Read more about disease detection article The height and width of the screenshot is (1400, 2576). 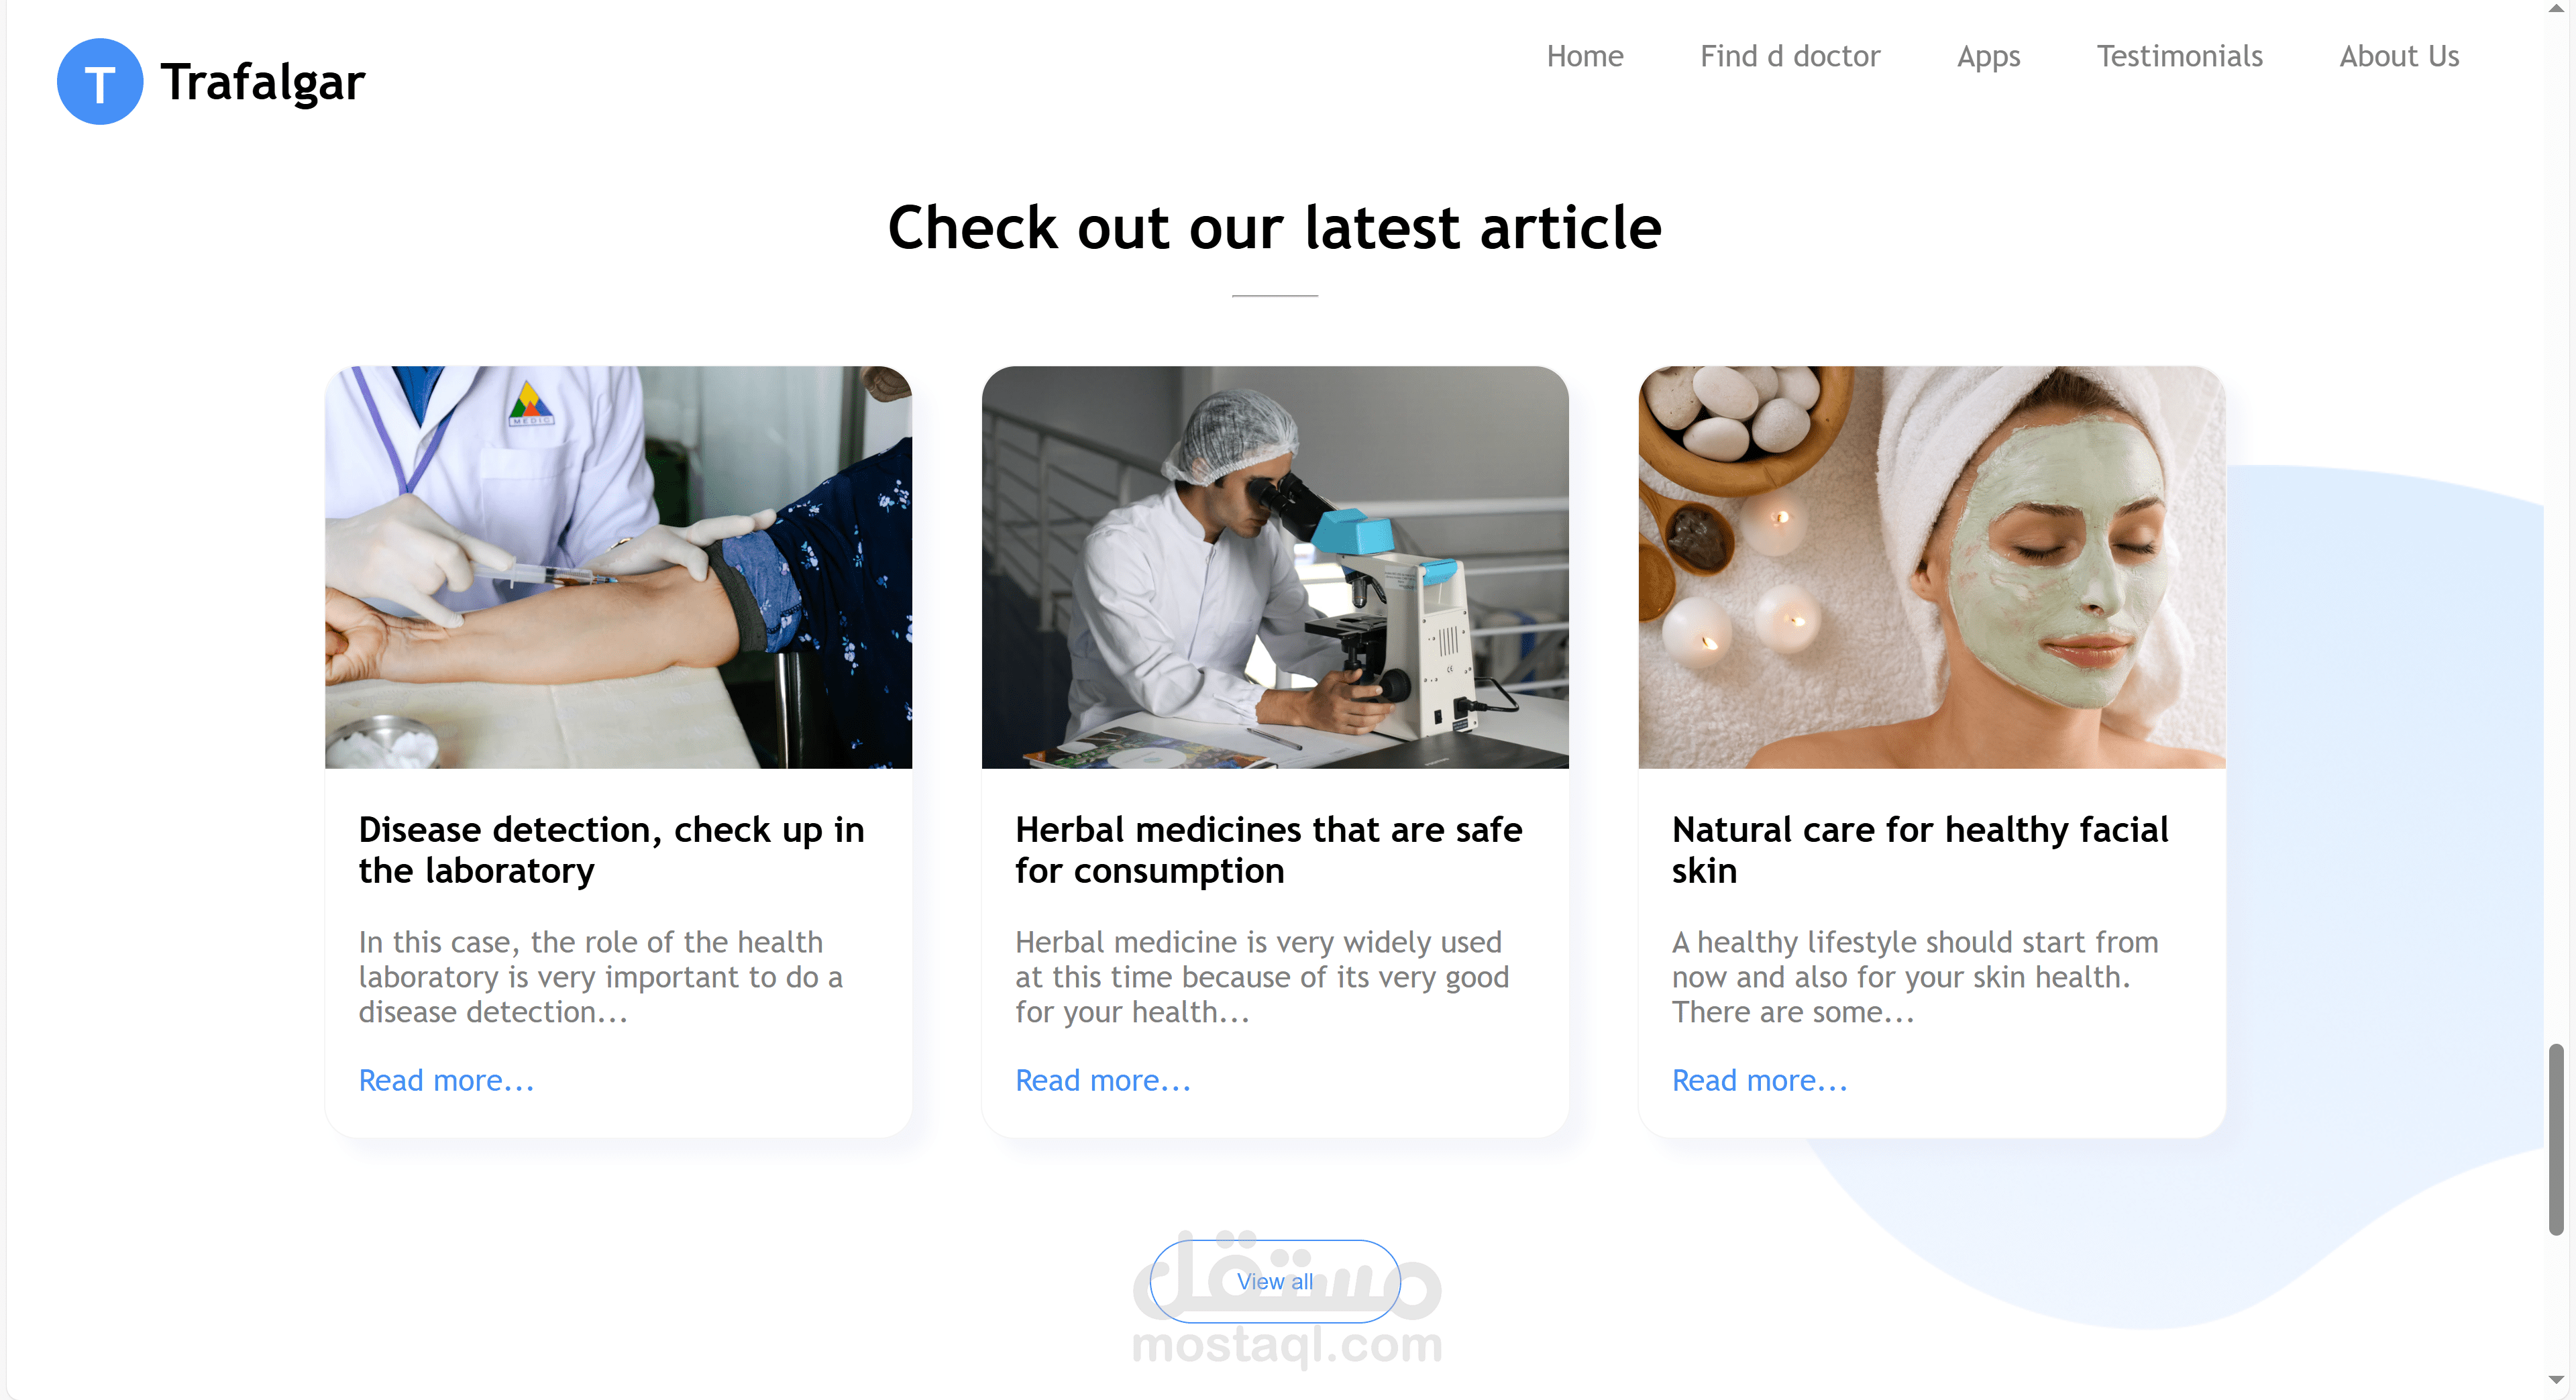446,1080
